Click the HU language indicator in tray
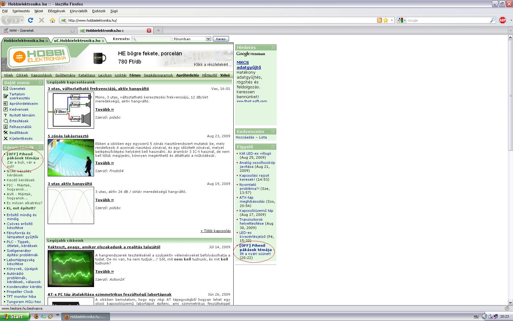This screenshot has height=321, width=513. coord(476,316)
